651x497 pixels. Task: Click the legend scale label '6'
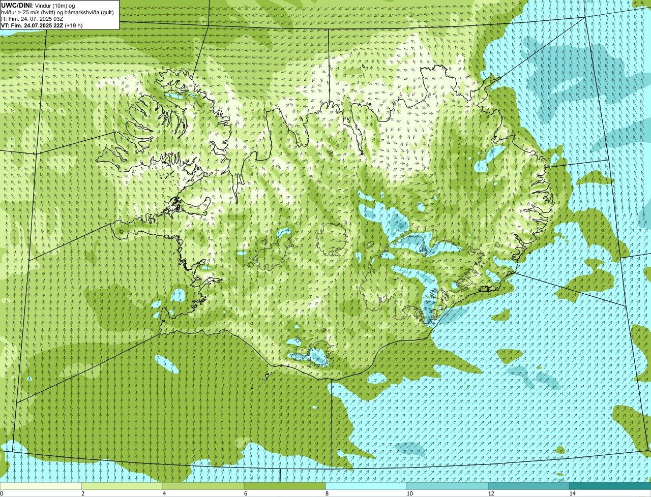245,493
